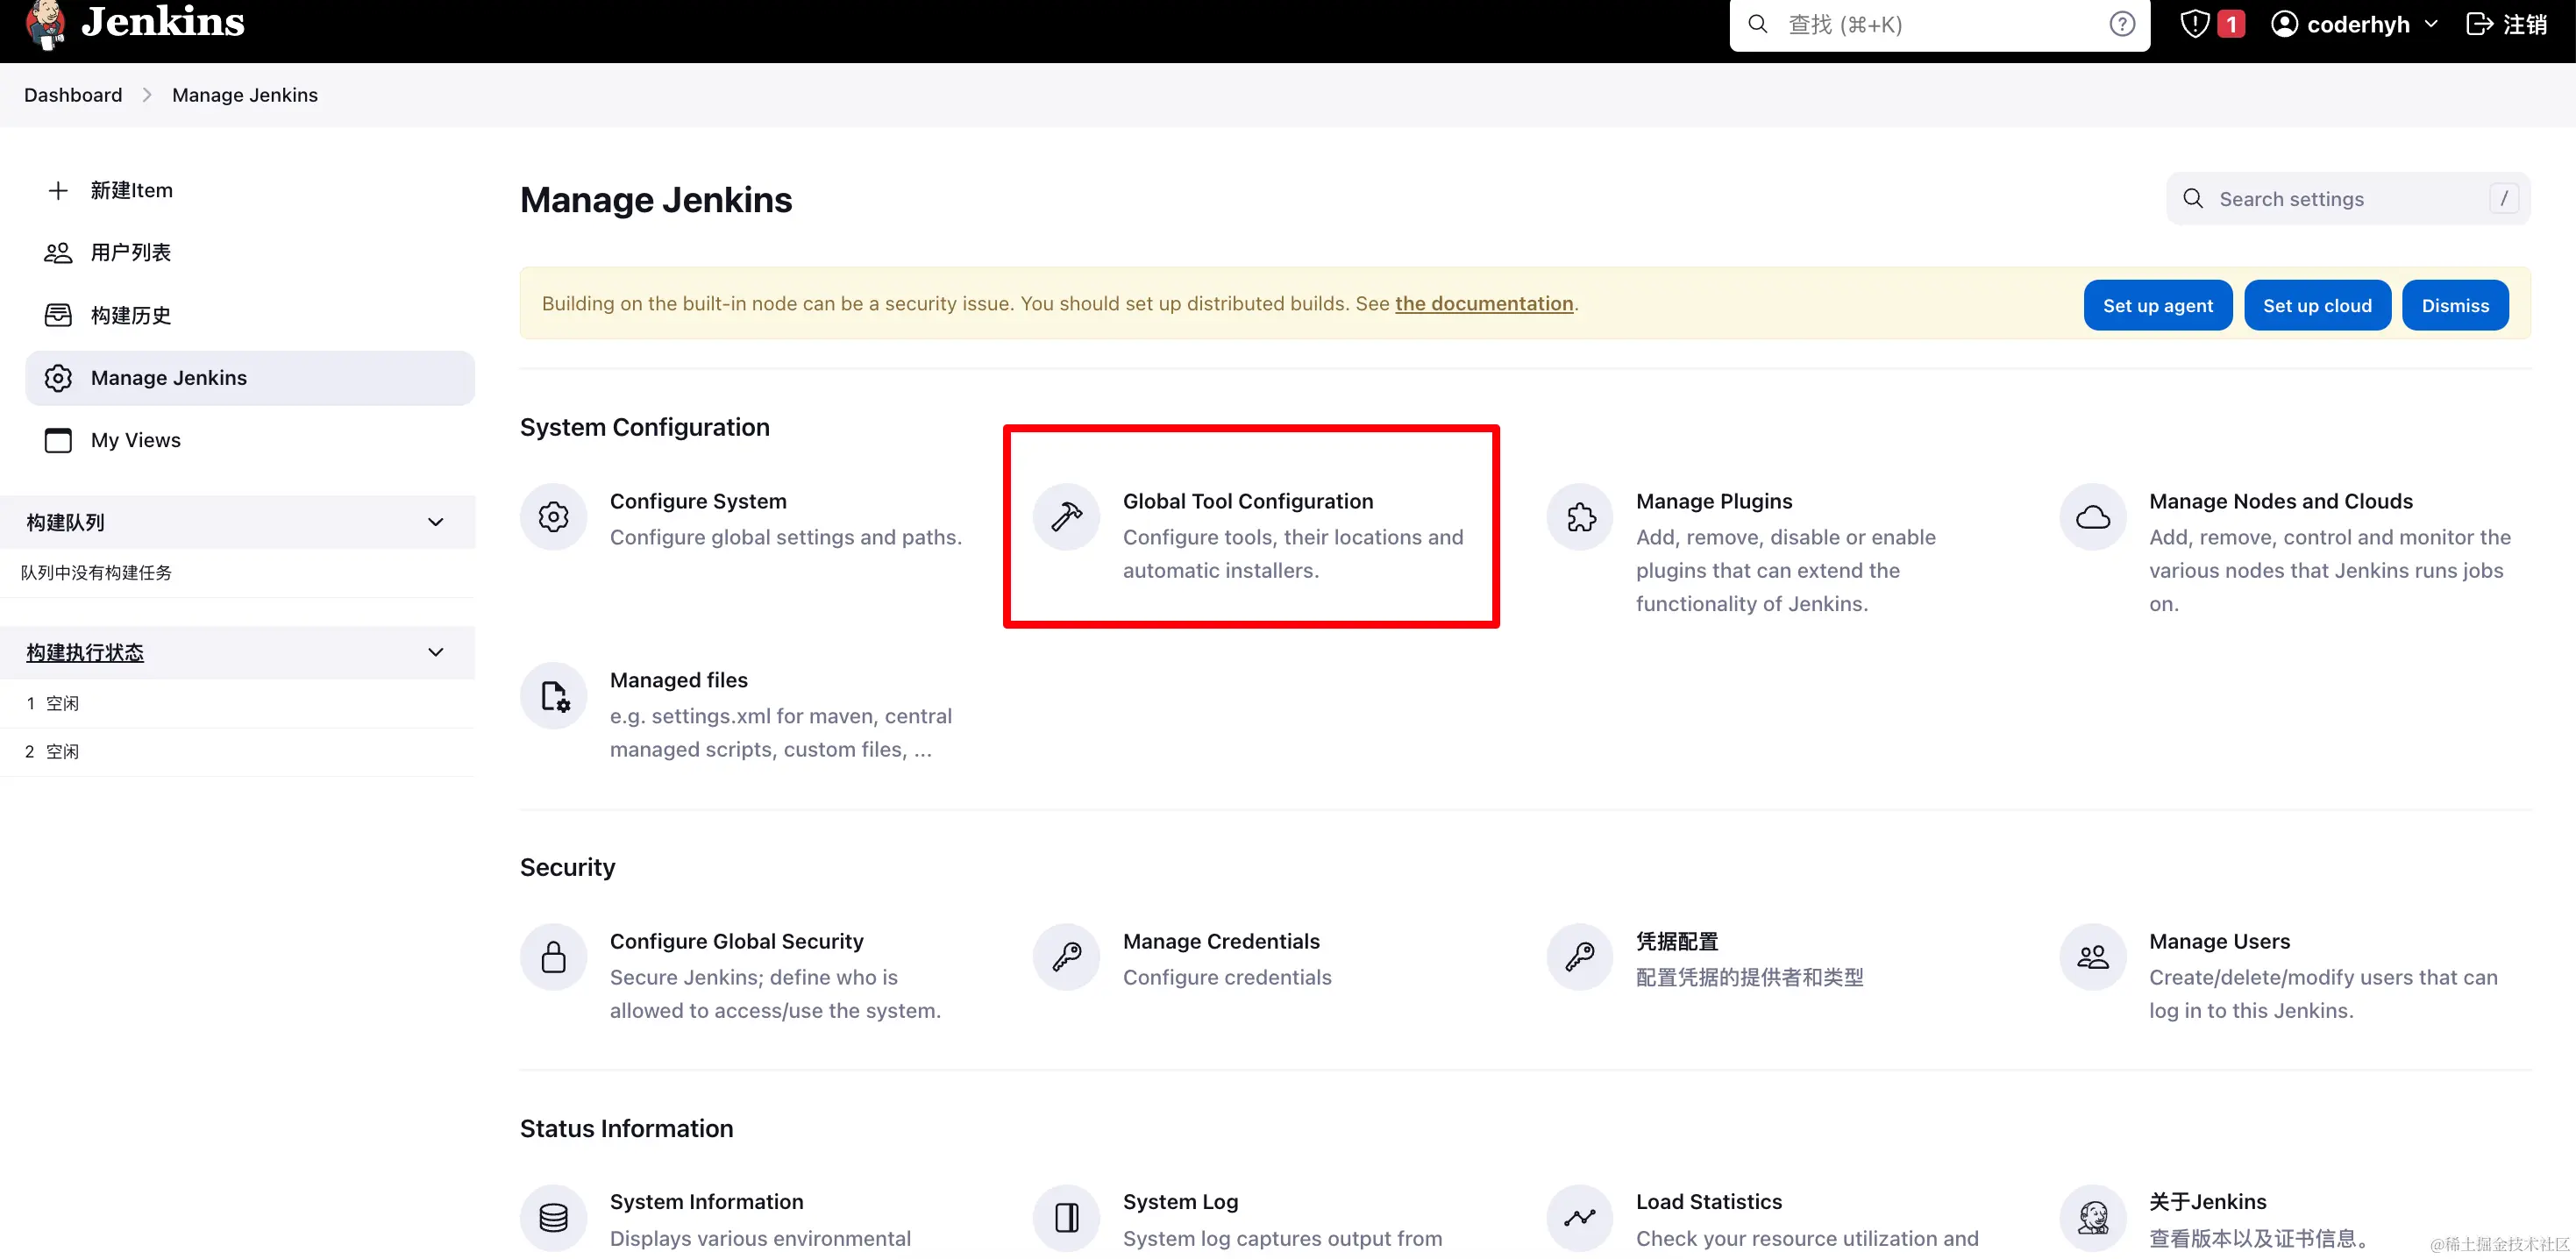Open 构建执行状态 link
Viewport: 2576px width, 1259px height.
pyautogui.click(x=85, y=652)
